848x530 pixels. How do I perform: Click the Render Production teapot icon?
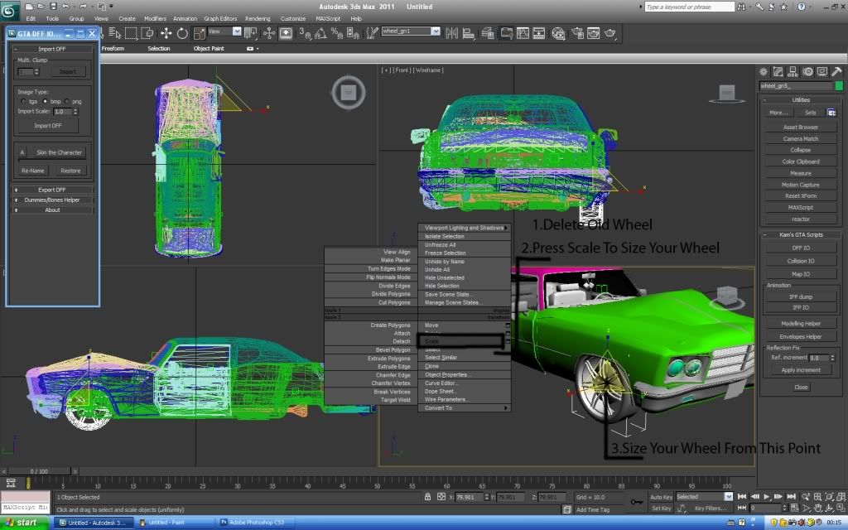610,33
